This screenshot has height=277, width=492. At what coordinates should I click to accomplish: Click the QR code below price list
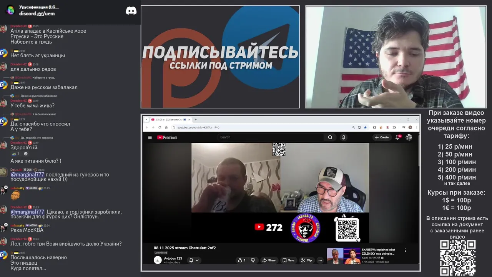coord(458,258)
